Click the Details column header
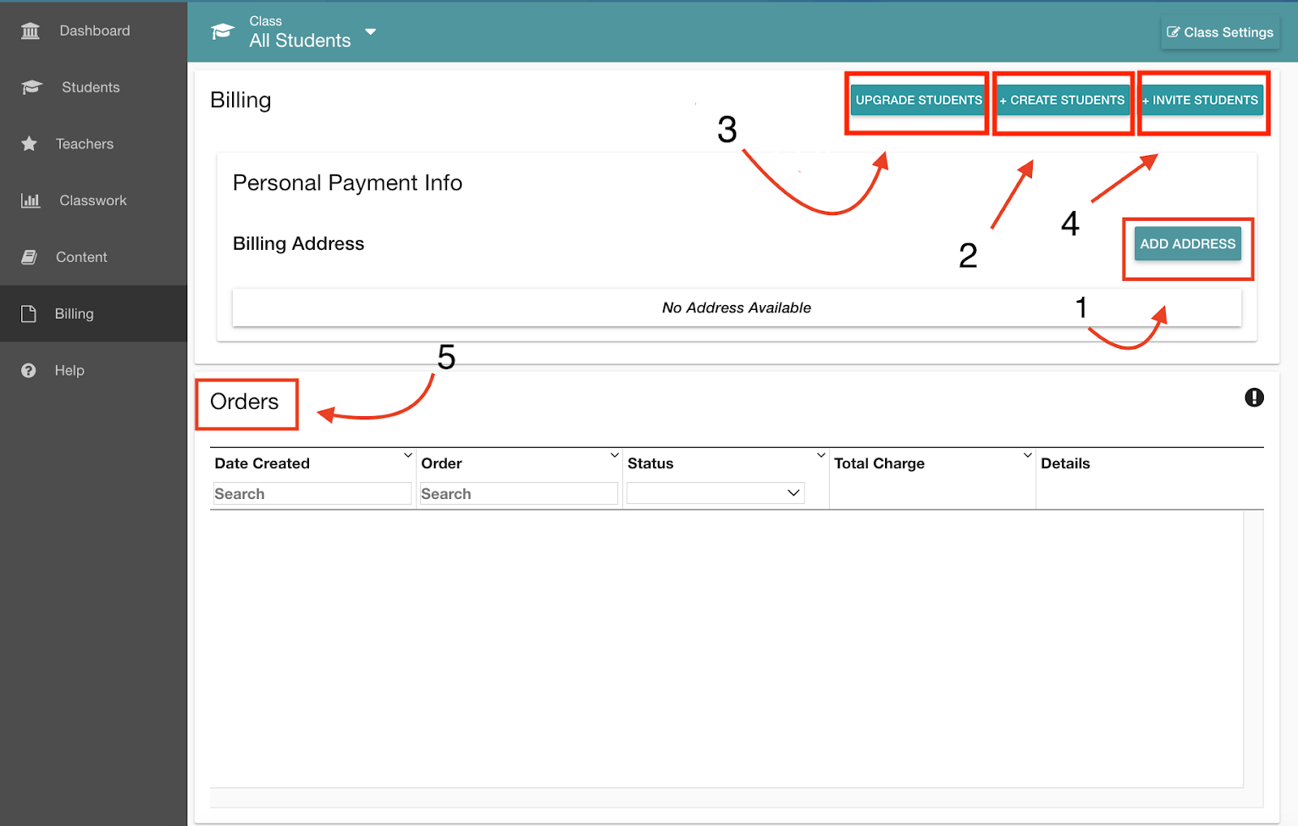 (x=1065, y=463)
